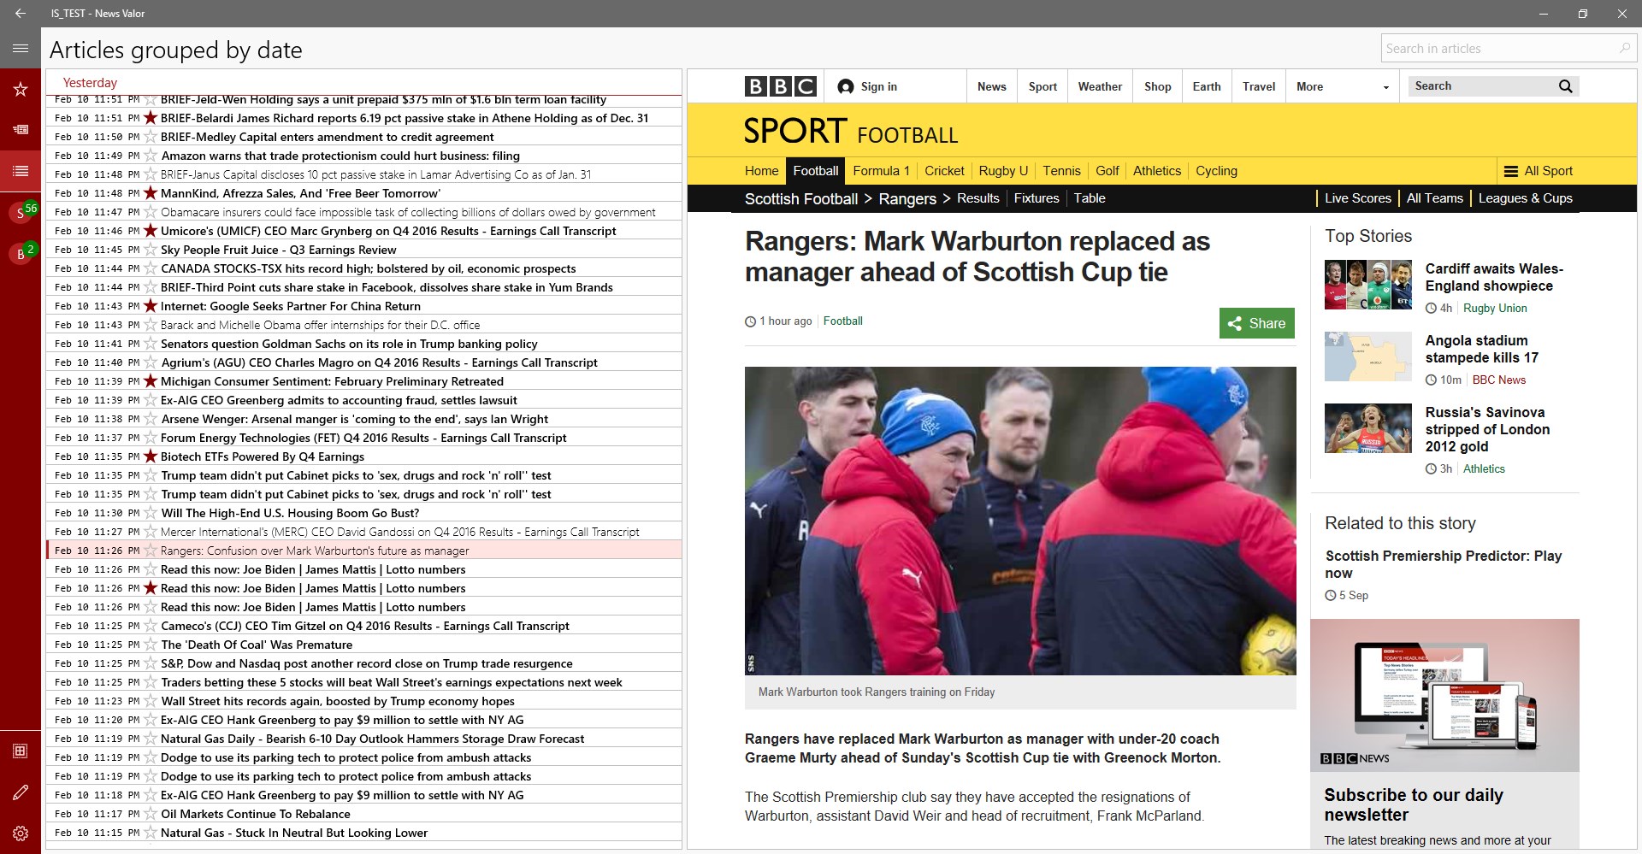Select 'Natural Gas - Stuck In Neutral' article
Image resolution: width=1642 pixels, height=854 pixels.
pos(364,833)
